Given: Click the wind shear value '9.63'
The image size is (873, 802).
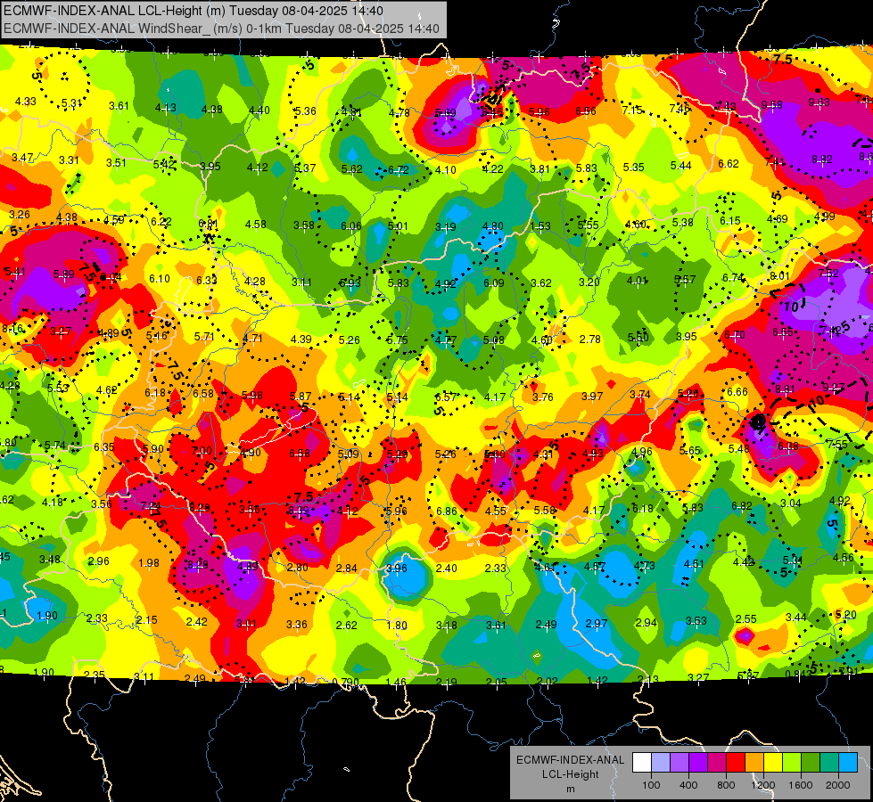Looking at the screenshot, I should point(819,102).
